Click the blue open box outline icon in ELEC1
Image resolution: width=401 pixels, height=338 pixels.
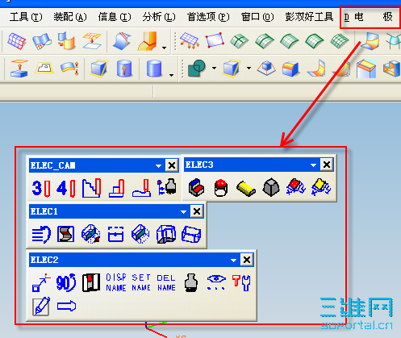click(x=191, y=234)
